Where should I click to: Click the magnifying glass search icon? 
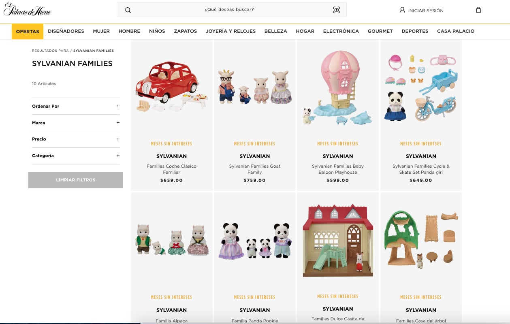coord(128,10)
